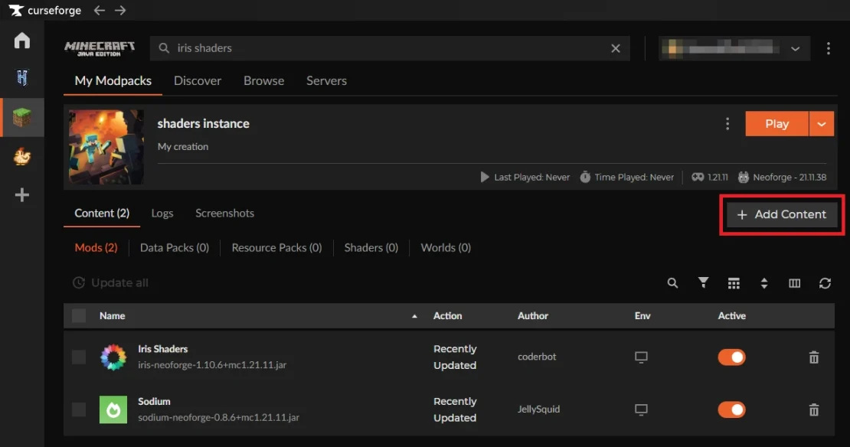This screenshot has height=447, width=850.
Task: Focus the iris shaders search field
Action: pyautogui.click(x=390, y=48)
